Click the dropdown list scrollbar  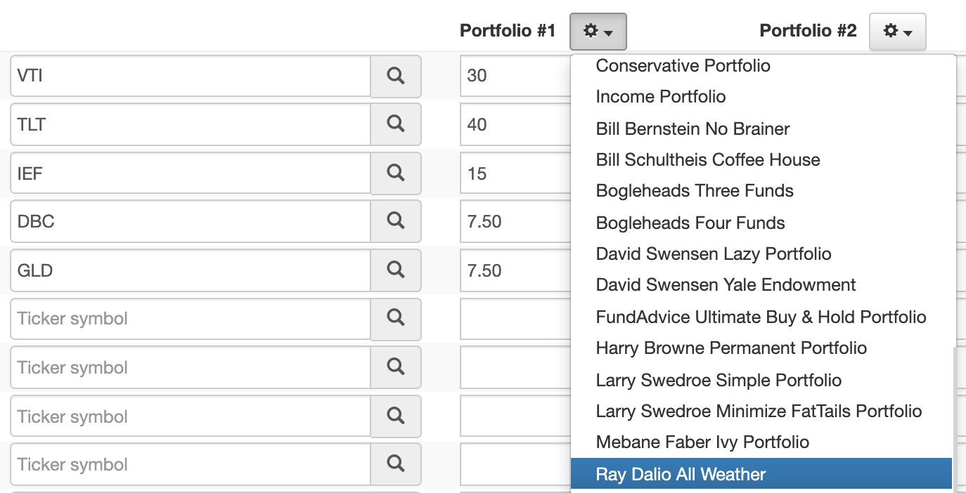[x=954, y=419]
